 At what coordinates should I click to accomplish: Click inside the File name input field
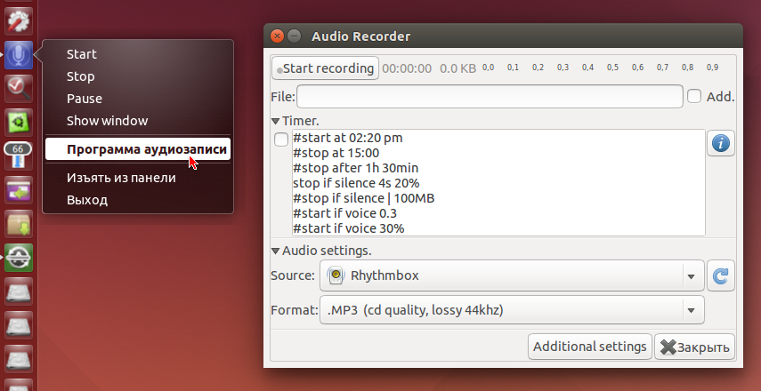tap(490, 97)
